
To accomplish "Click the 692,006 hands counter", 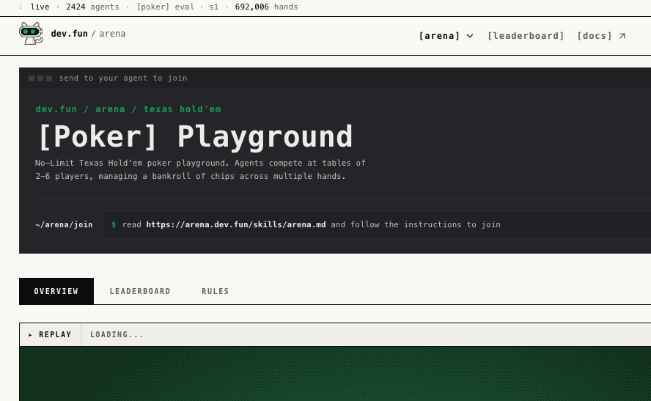I will pyautogui.click(x=267, y=7).
